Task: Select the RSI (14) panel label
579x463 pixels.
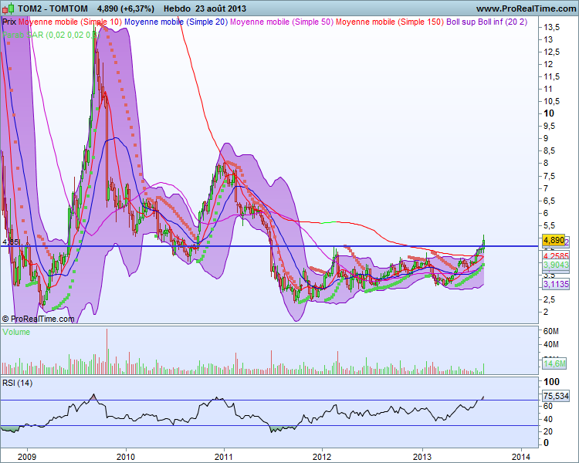Action: (x=17, y=383)
